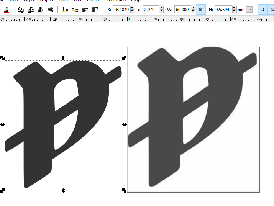Click the touch/rubber band selection icon
This screenshot has height=206, width=274.
pos(6,10)
